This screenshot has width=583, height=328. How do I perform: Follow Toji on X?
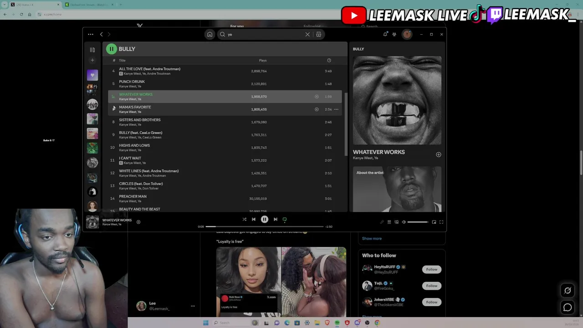coord(431,286)
